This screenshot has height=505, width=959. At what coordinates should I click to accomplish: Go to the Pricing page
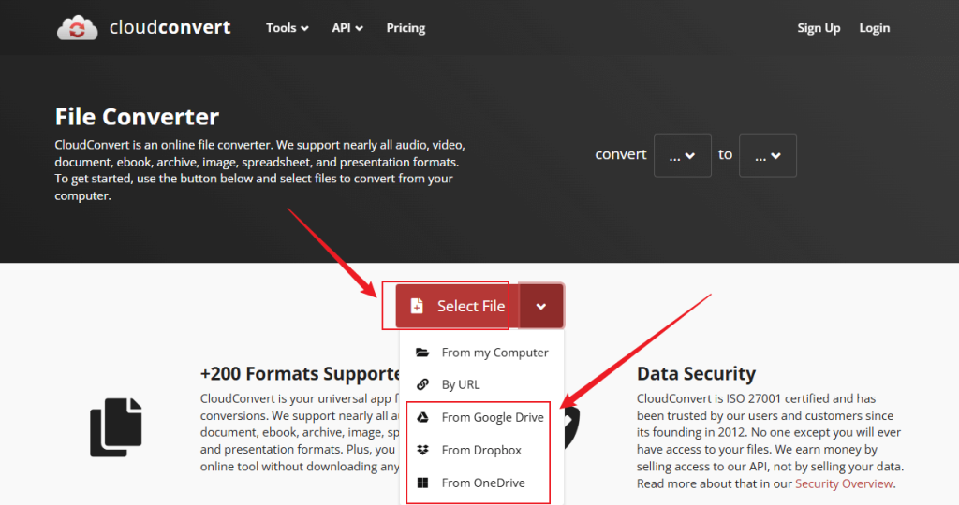pyautogui.click(x=406, y=28)
